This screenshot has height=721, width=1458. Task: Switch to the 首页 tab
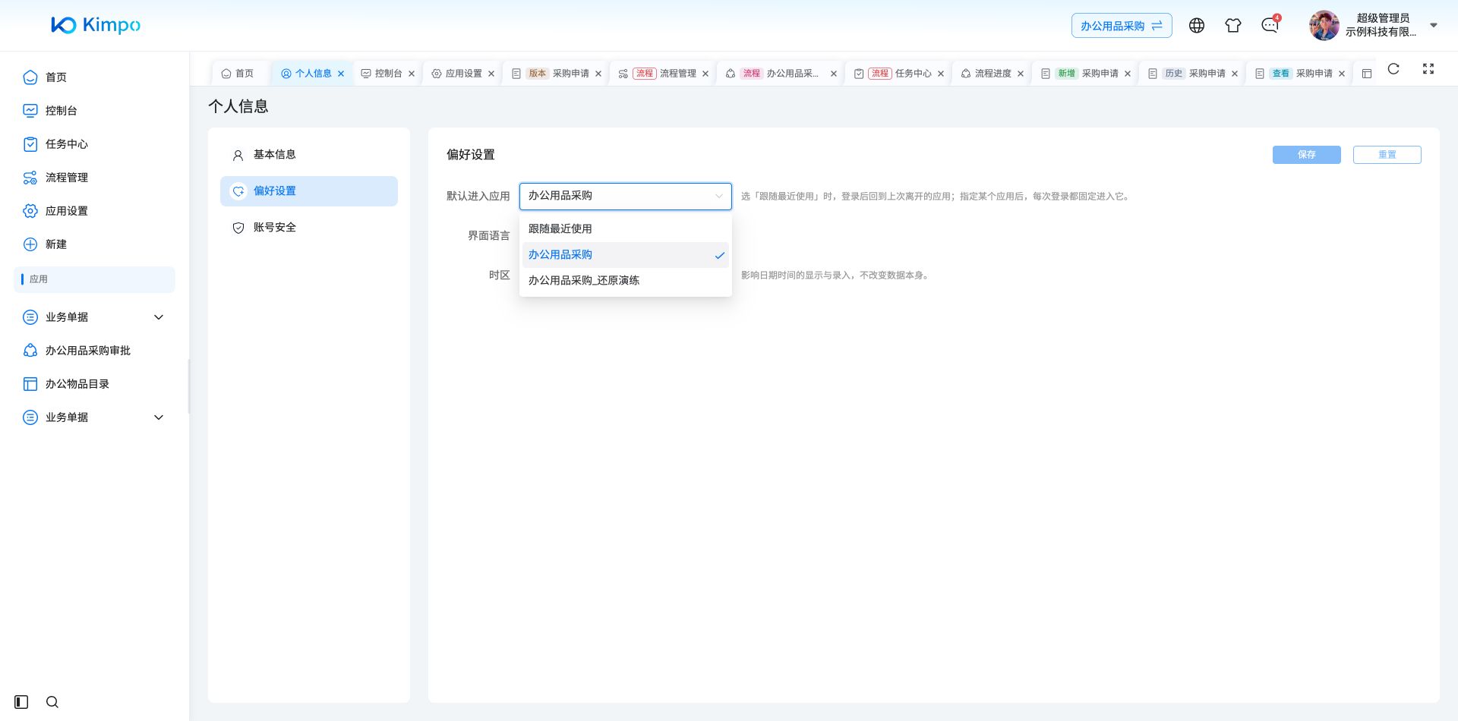pos(238,74)
